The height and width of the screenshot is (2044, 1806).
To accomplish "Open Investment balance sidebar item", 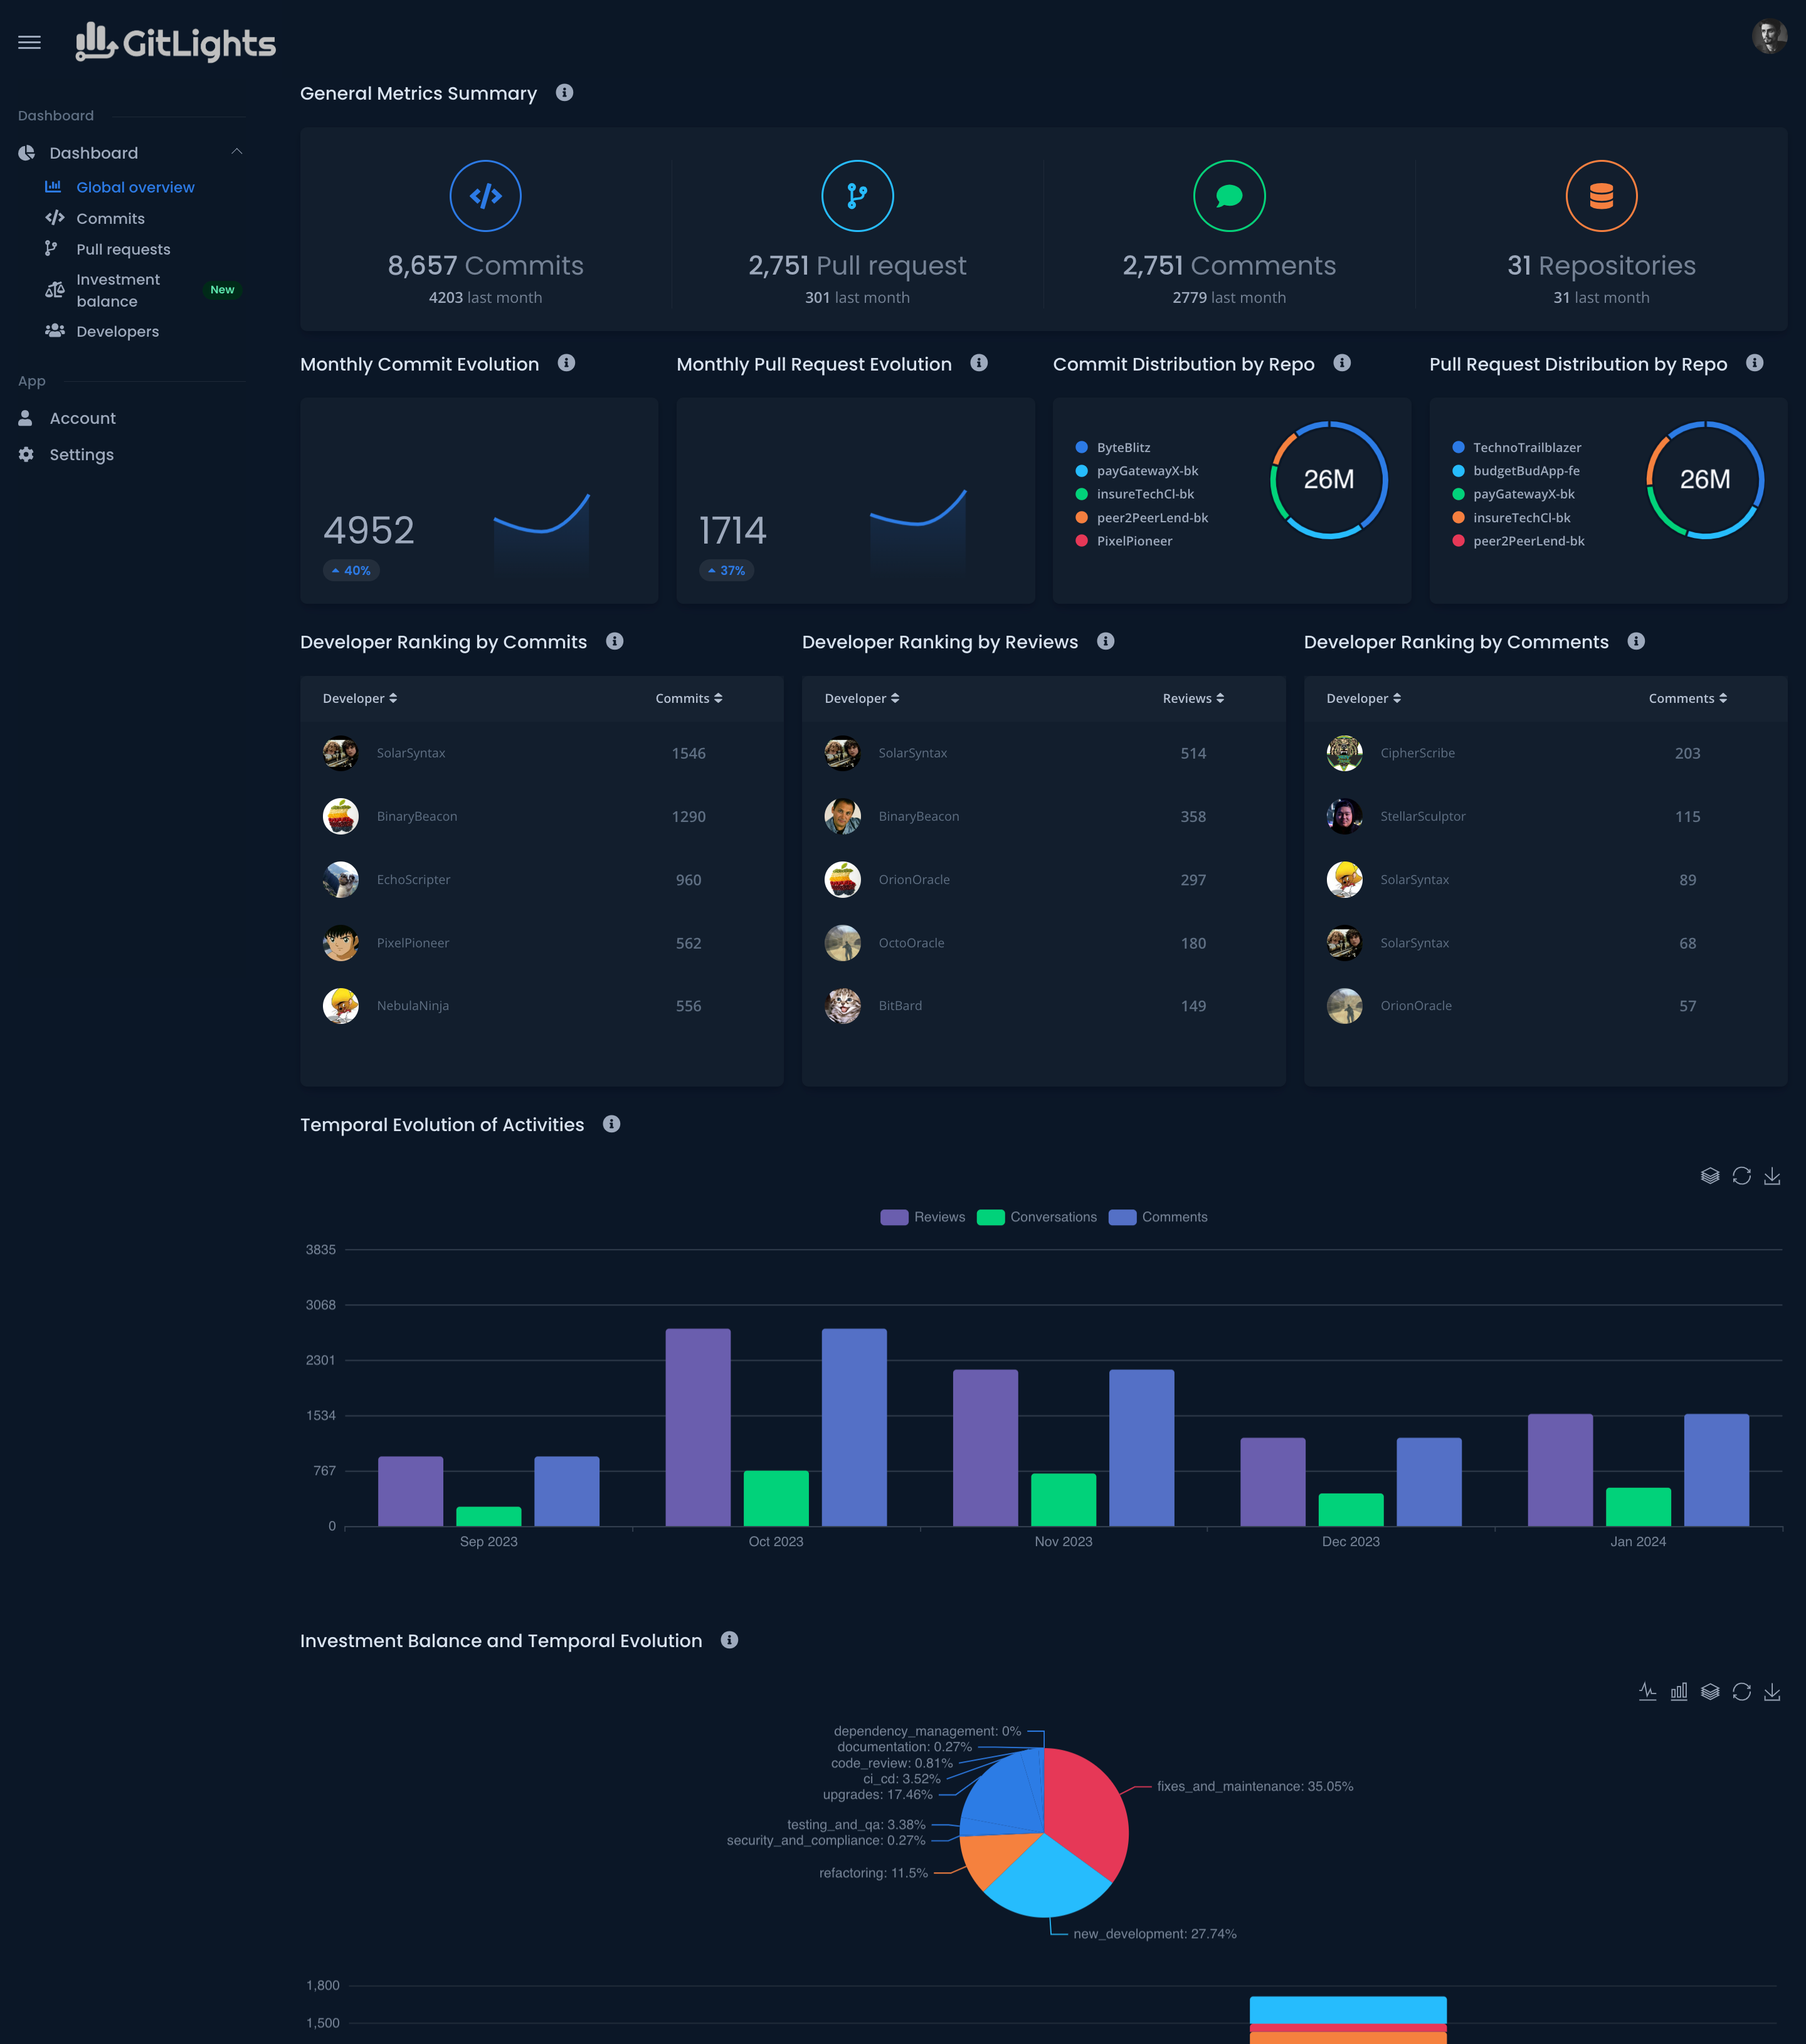I will click(x=118, y=290).
